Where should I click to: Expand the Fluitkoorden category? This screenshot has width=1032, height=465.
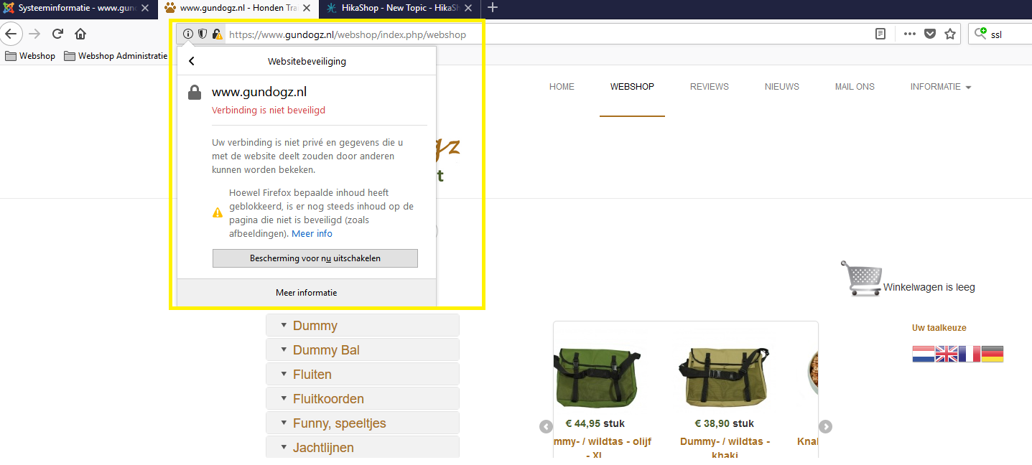[363, 399]
